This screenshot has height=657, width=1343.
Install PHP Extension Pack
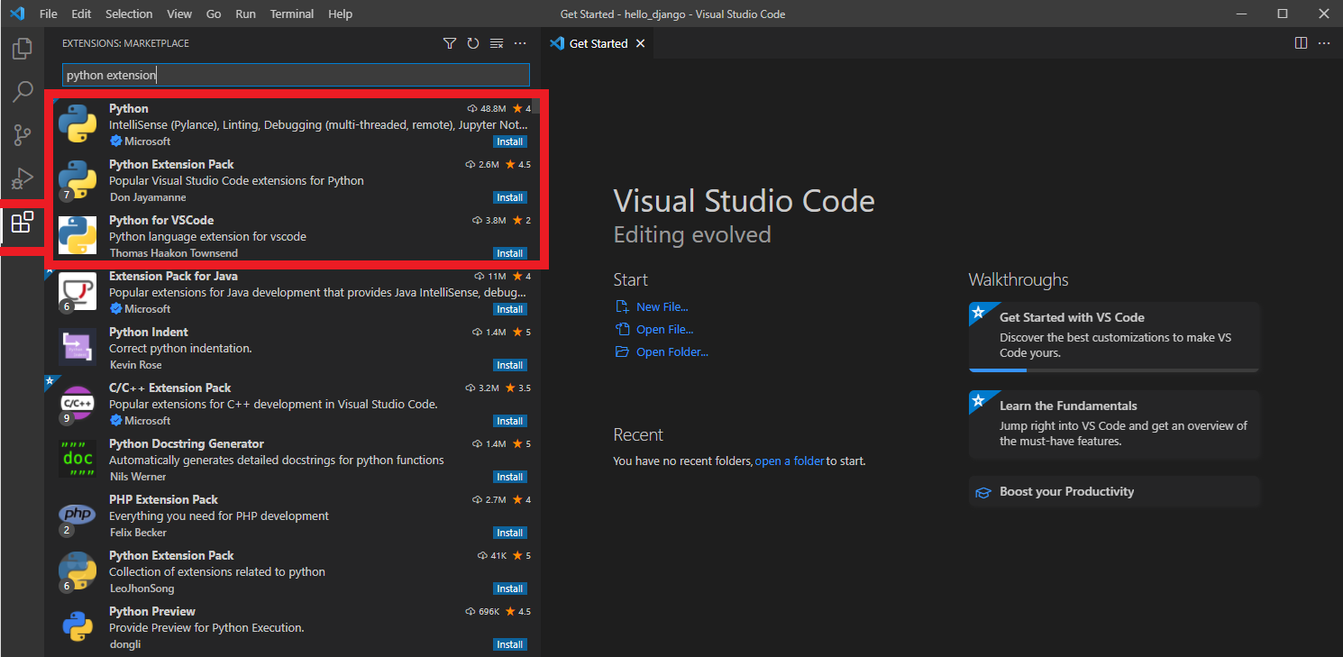pyautogui.click(x=510, y=533)
